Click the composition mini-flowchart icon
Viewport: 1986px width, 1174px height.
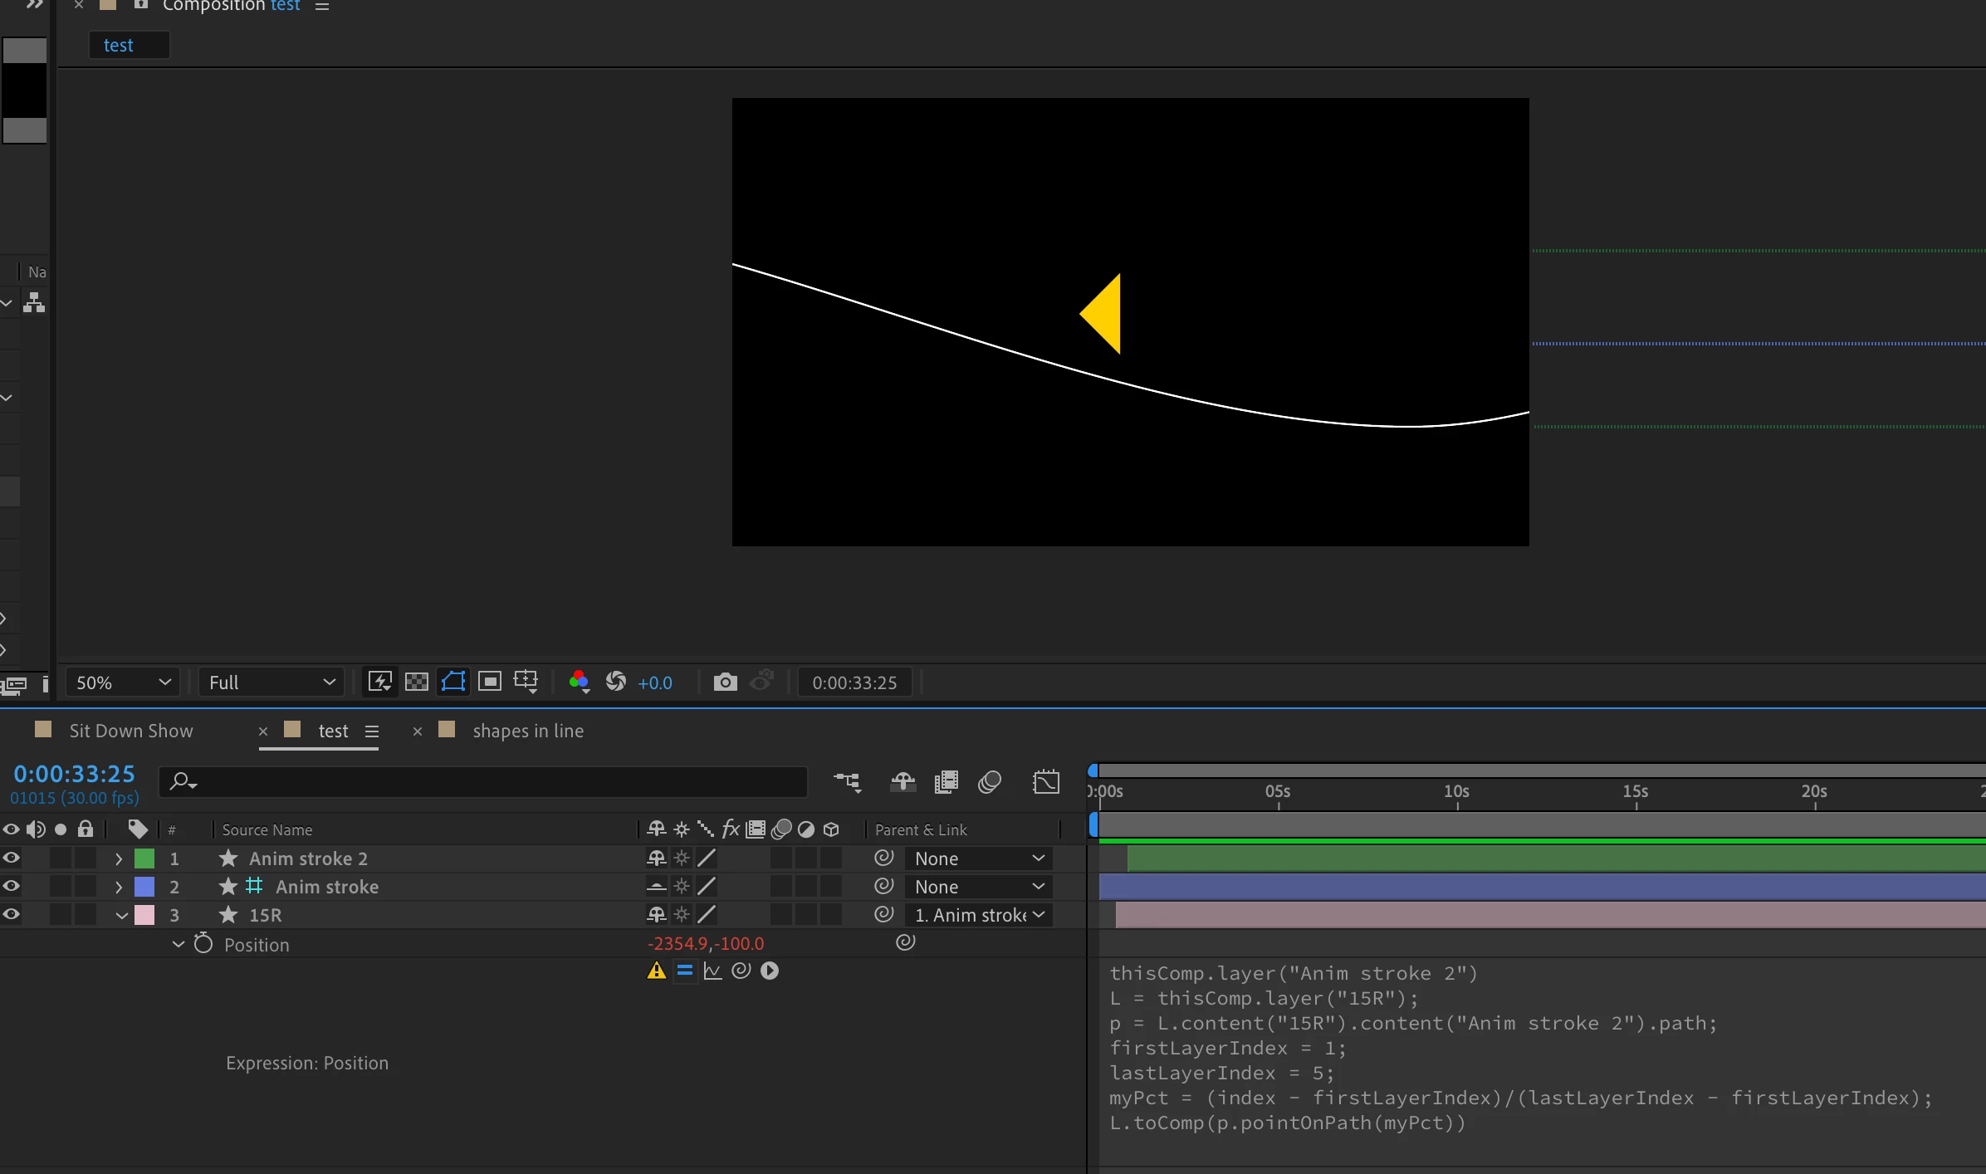847,781
